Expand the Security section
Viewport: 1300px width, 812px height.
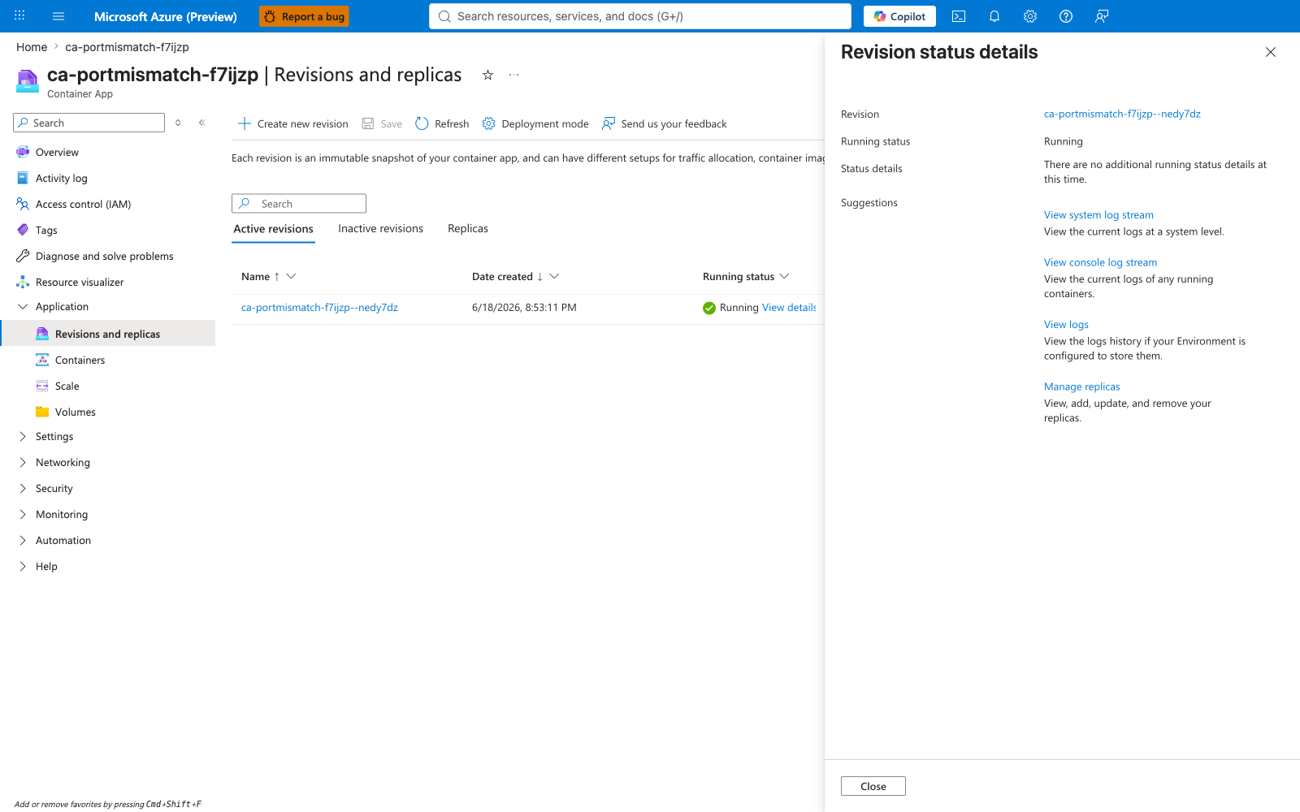pyautogui.click(x=23, y=488)
